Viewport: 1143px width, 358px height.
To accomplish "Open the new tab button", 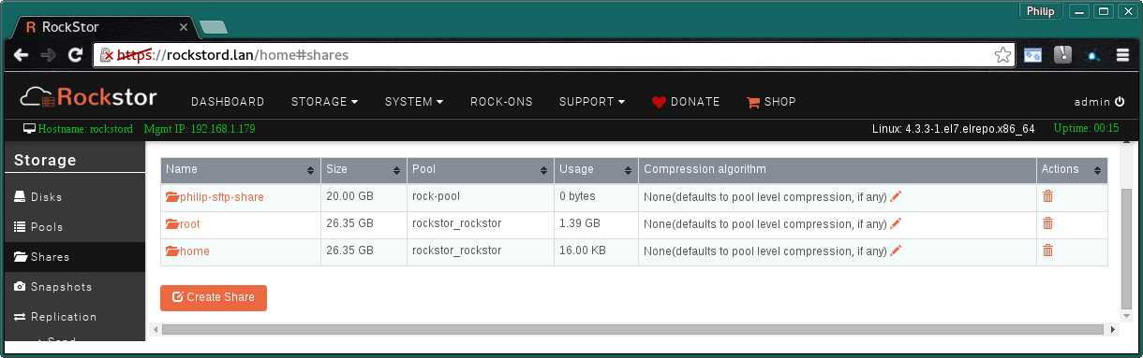I will (x=213, y=26).
